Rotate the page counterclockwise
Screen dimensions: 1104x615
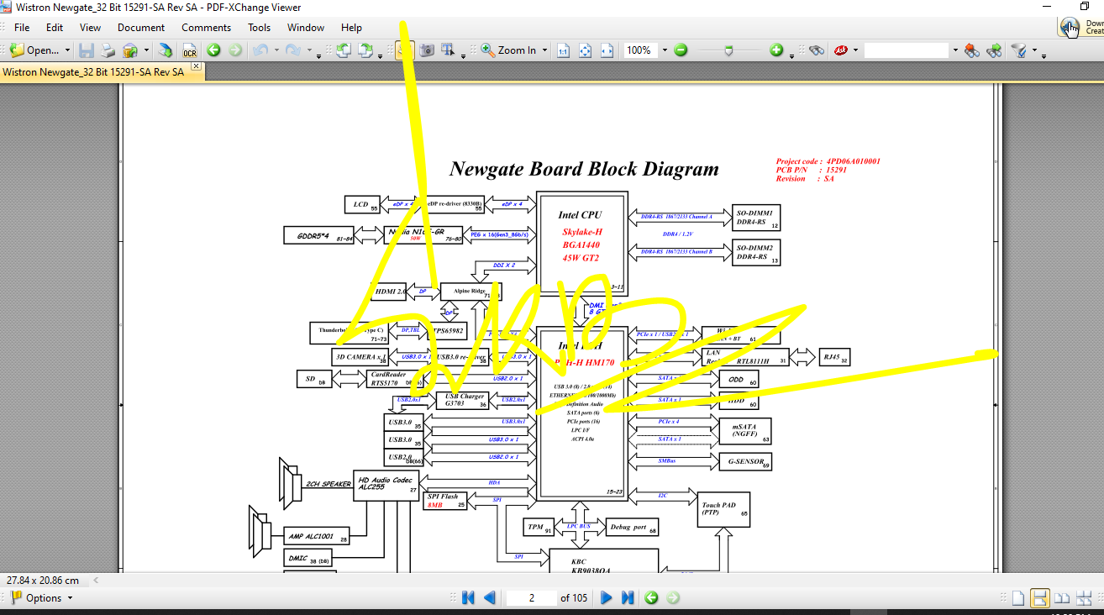(344, 50)
